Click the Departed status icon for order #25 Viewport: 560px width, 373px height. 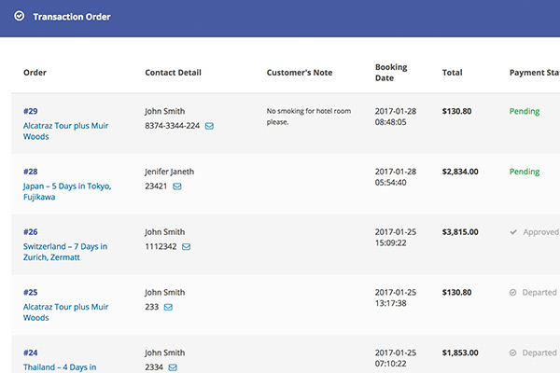(x=513, y=292)
